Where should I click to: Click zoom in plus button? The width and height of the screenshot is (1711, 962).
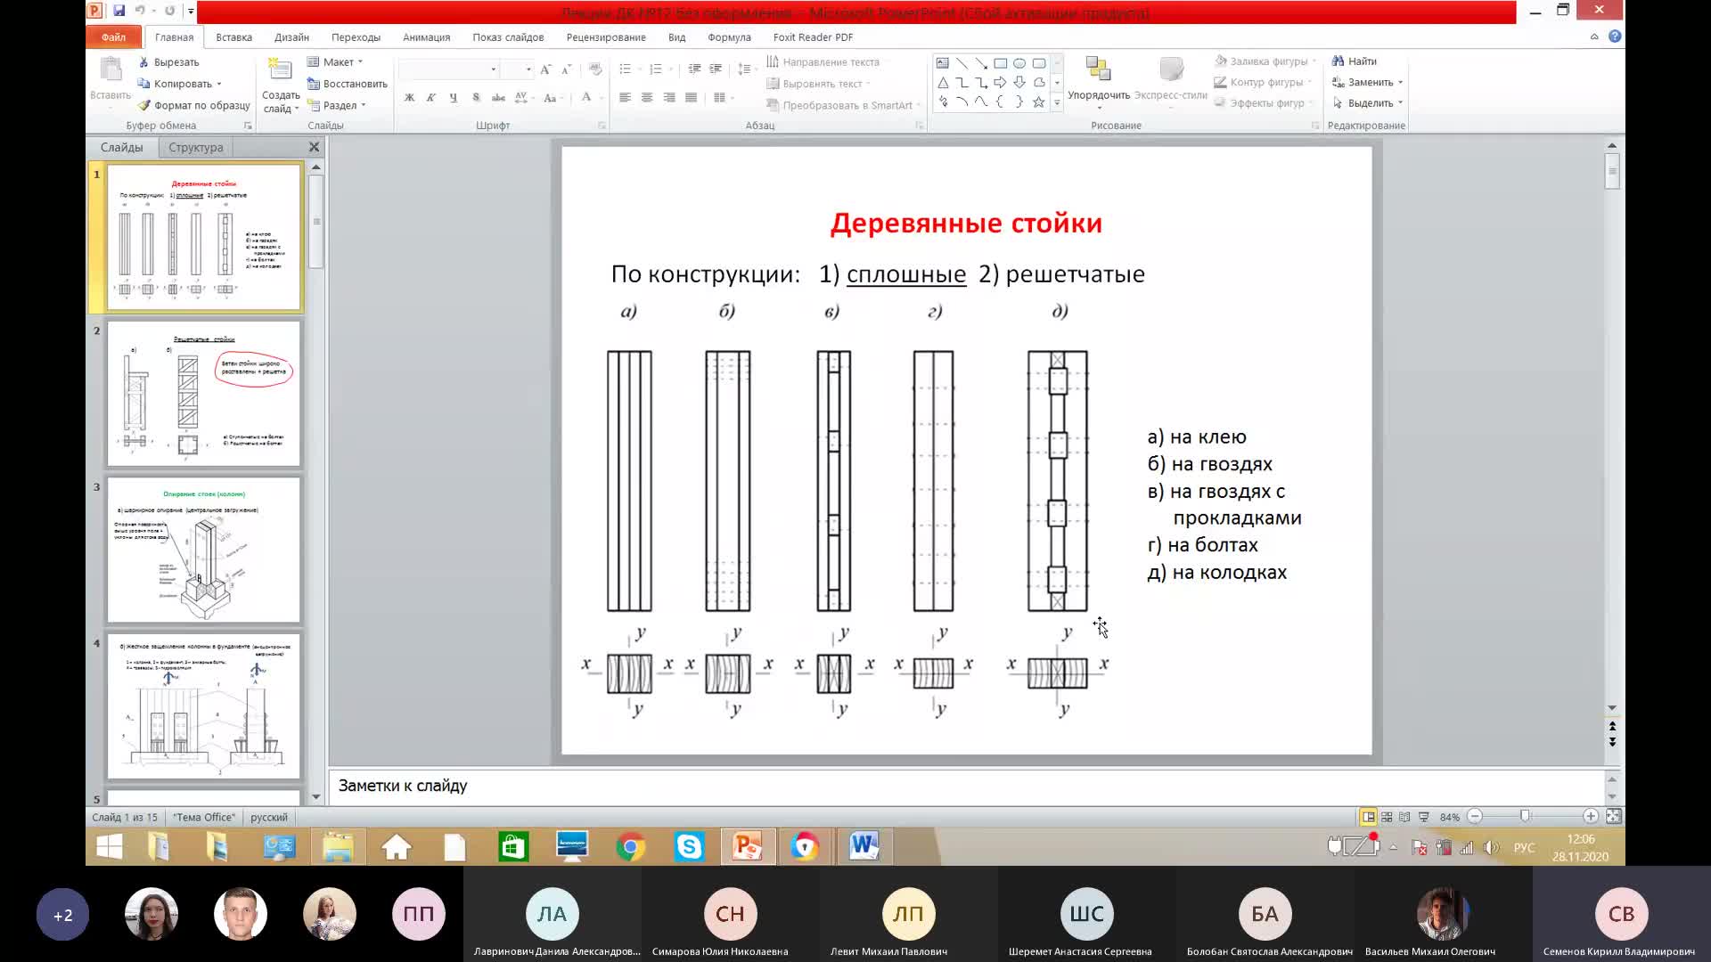click(1591, 817)
